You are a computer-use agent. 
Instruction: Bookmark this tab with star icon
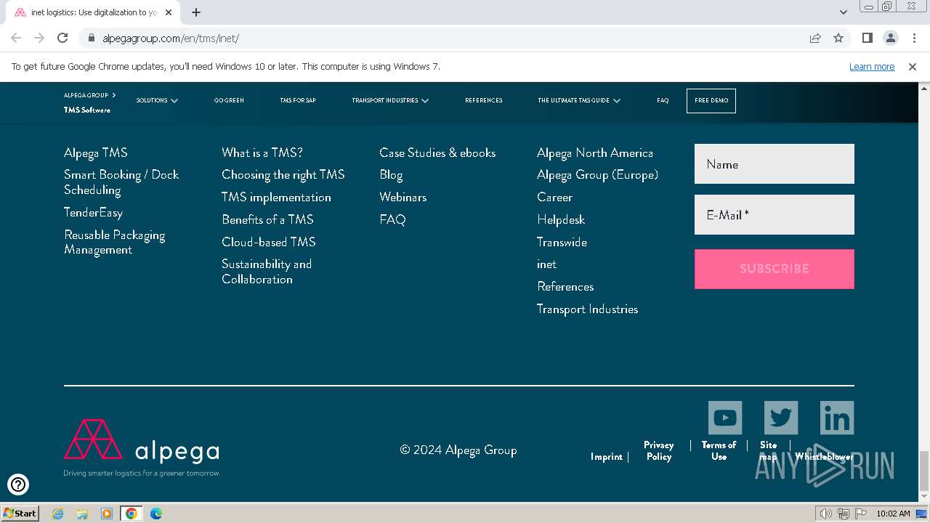point(838,38)
